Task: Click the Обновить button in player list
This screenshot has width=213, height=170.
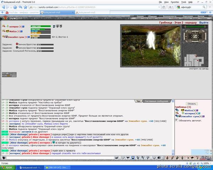Action: click(192, 104)
